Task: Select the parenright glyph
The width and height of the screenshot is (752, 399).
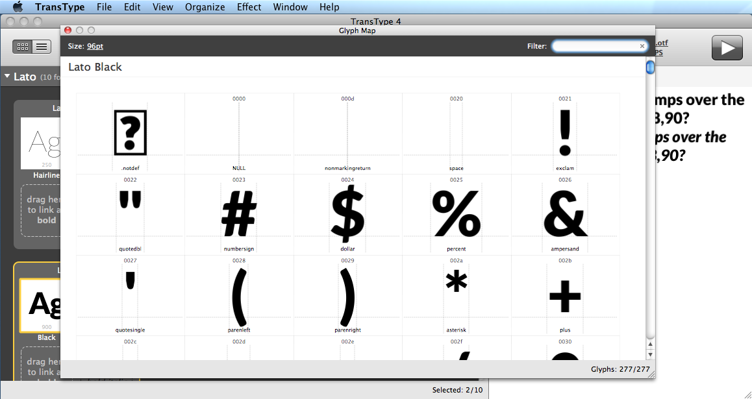Action: tap(347, 295)
